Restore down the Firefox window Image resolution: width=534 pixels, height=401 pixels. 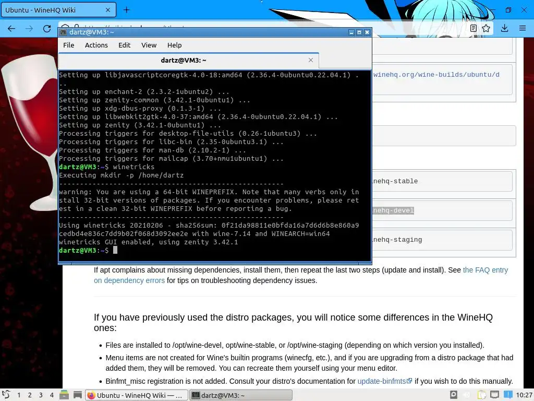508,10
